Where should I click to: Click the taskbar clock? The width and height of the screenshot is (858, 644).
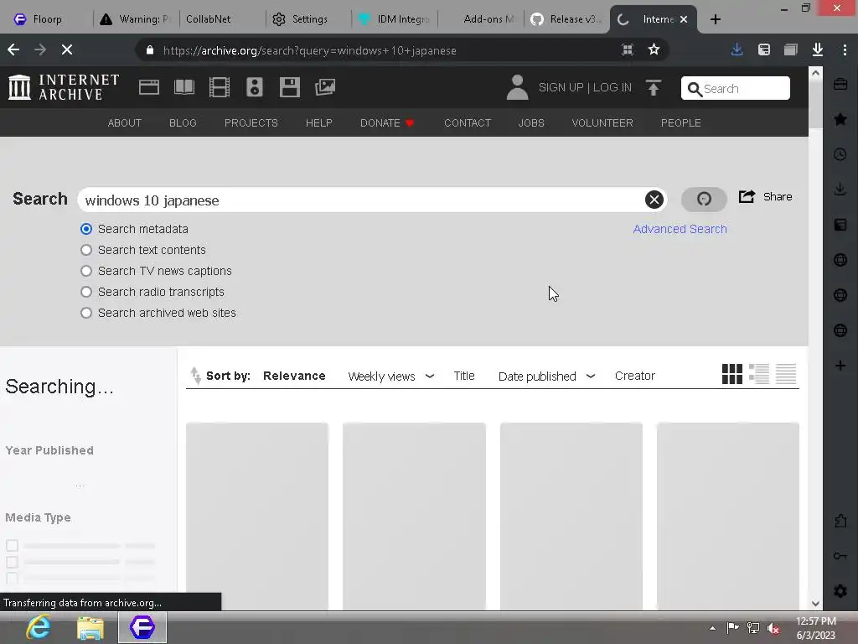coord(816,628)
